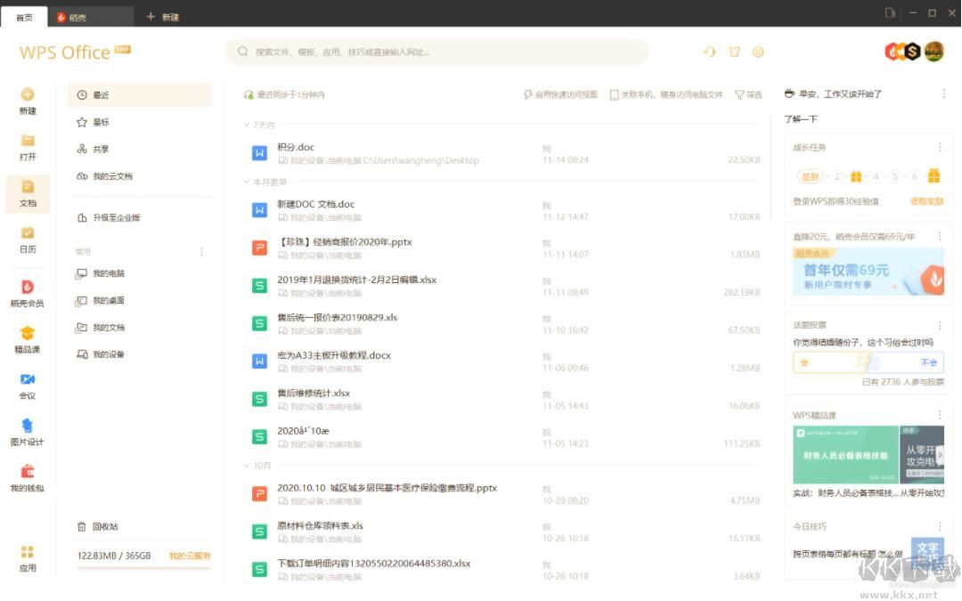Open the 日历 (Calendar) sidebar icon
Image resolution: width=962 pixels, height=601 pixels.
tap(28, 240)
